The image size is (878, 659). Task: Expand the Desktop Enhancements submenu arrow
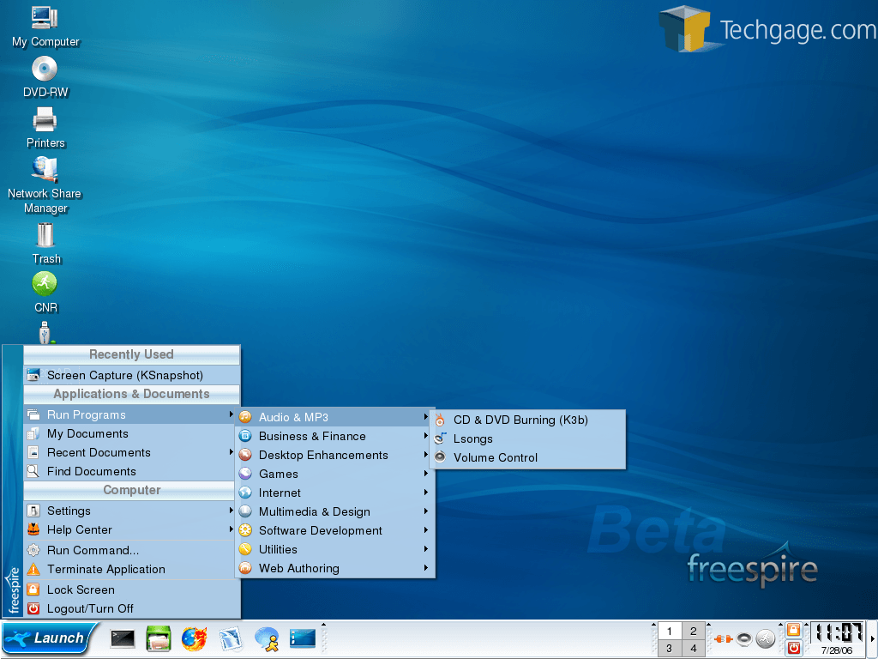pos(426,455)
